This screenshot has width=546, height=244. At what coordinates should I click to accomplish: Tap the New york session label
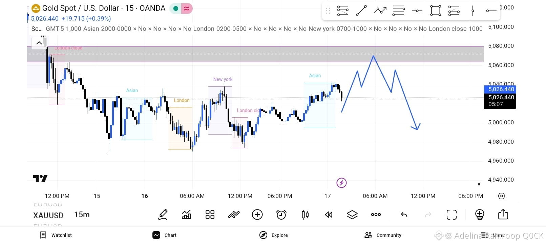tap(223, 79)
